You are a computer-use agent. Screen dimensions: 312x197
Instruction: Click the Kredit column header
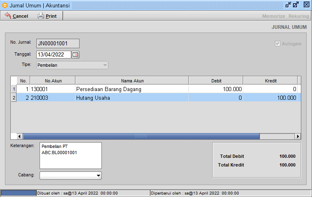point(270,81)
